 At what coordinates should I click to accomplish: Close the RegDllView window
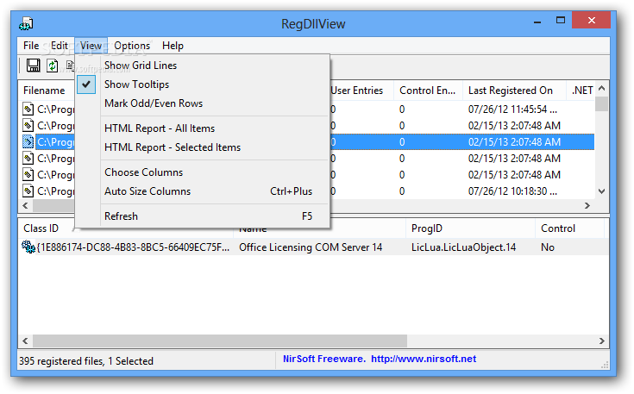pos(591,20)
